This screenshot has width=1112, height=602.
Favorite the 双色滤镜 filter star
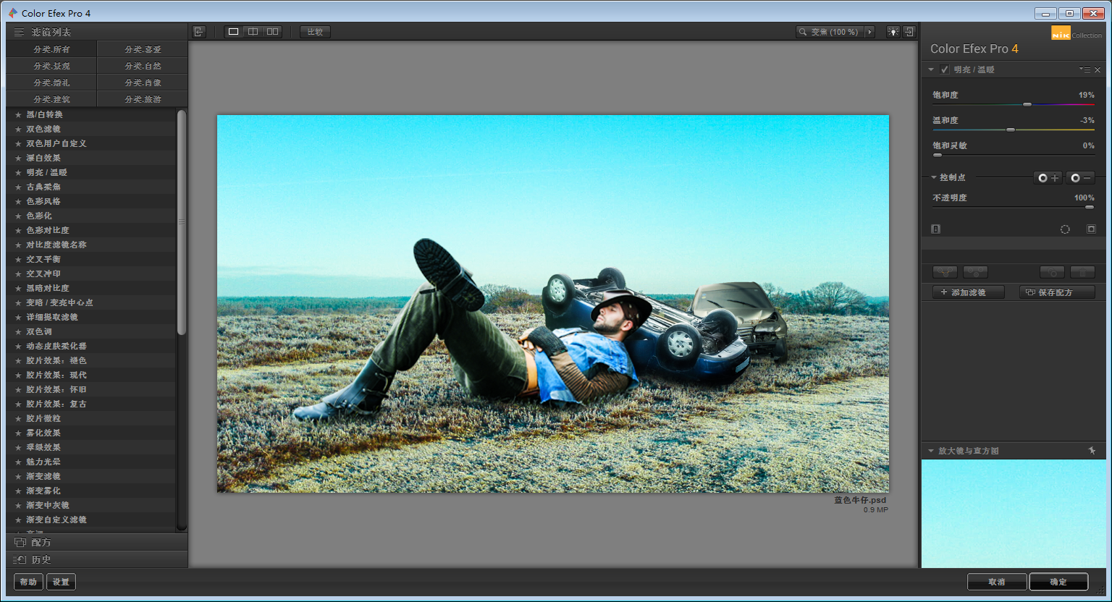[x=18, y=129]
